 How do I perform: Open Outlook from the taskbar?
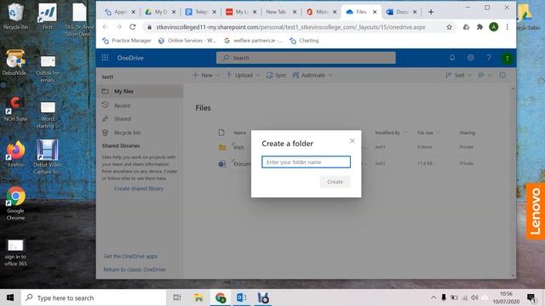241,297
